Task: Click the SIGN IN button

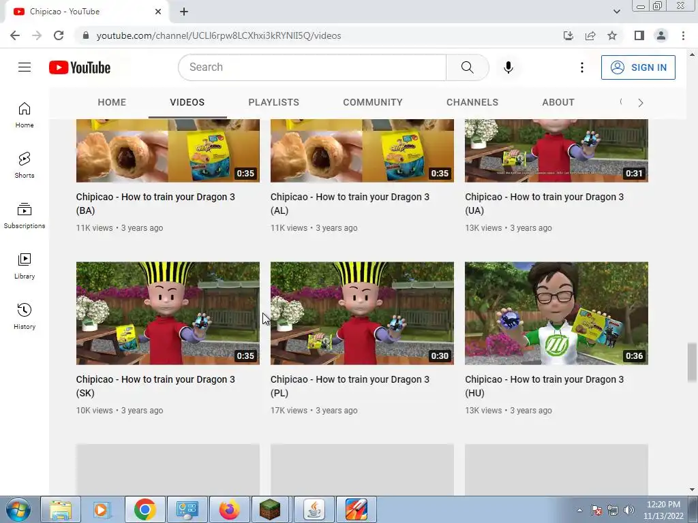Action: click(638, 67)
